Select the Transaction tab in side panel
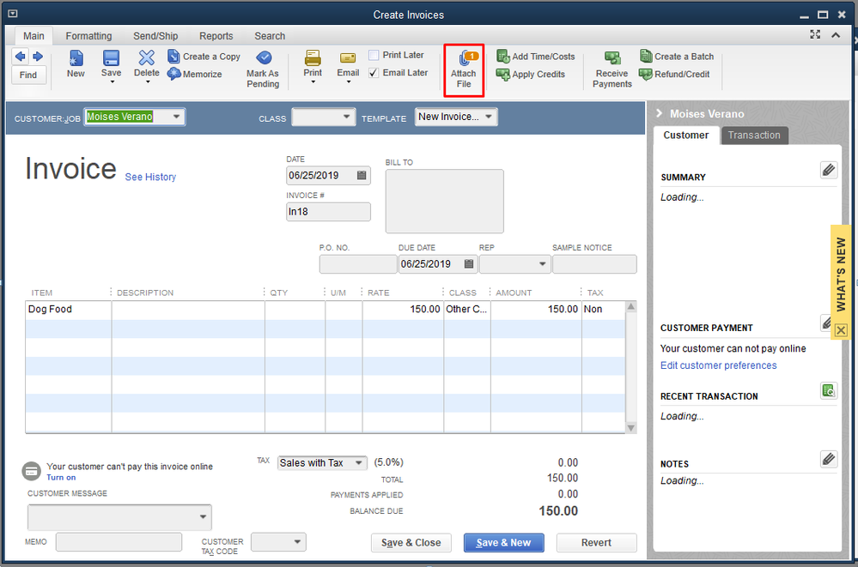The width and height of the screenshot is (858, 567). [x=754, y=136]
